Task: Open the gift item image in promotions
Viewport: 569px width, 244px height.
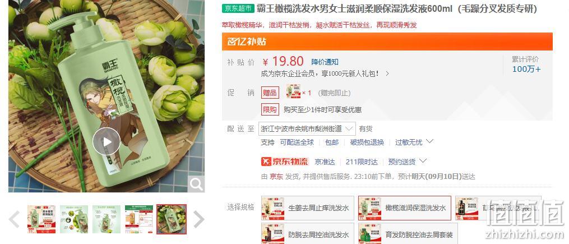Action: click(x=293, y=91)
